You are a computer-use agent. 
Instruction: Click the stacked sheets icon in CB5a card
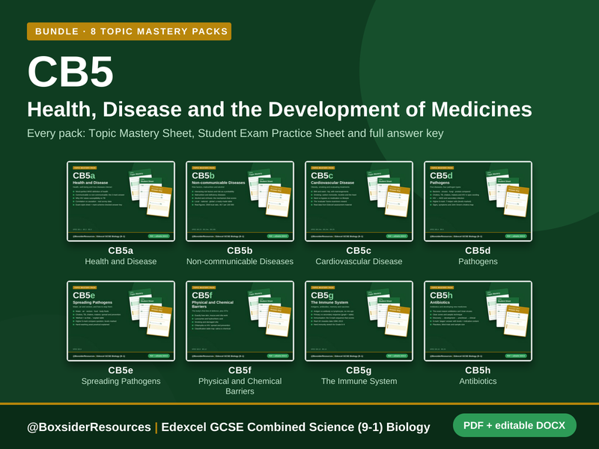[151, 192]
